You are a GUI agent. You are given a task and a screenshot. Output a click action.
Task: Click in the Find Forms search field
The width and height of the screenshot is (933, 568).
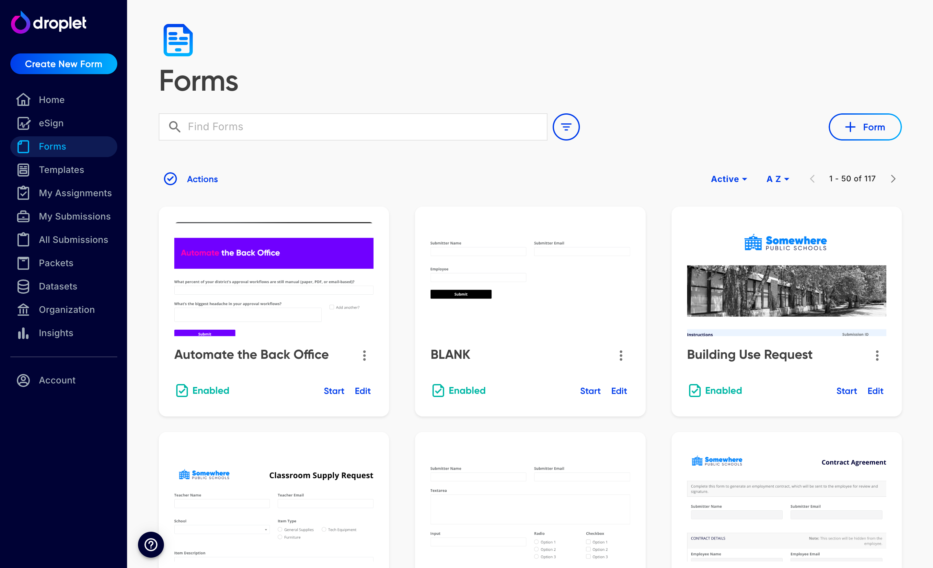tap(353, 127)
